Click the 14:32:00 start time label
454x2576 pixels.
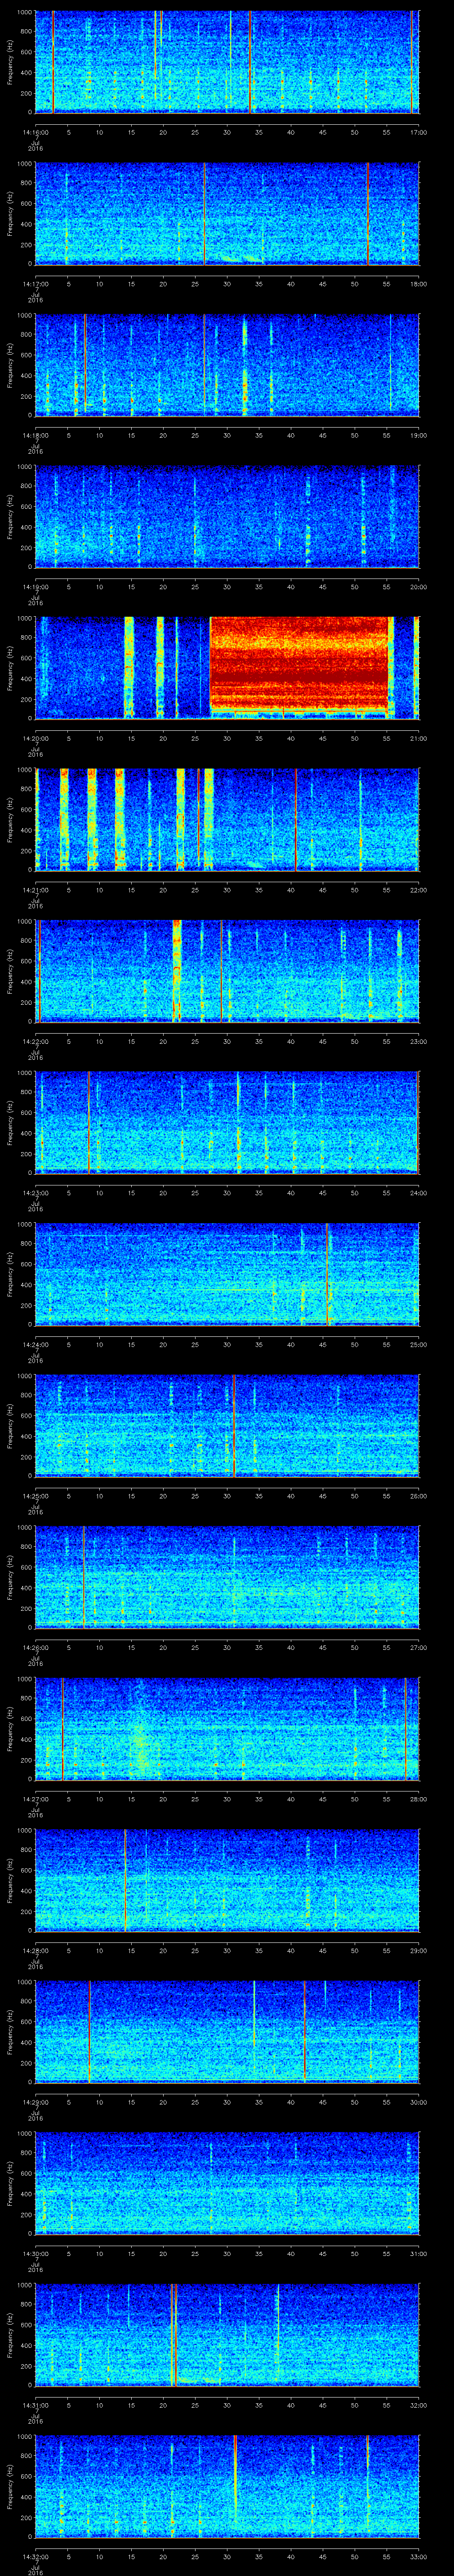pyautogui.click(x=35, y=2556)
